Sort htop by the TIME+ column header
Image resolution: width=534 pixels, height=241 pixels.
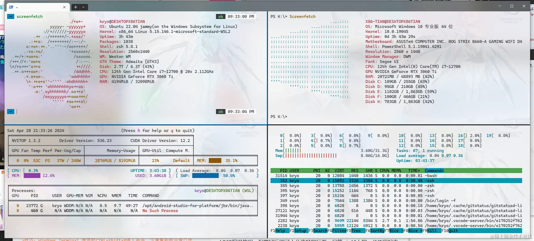(x=414, y=171)
